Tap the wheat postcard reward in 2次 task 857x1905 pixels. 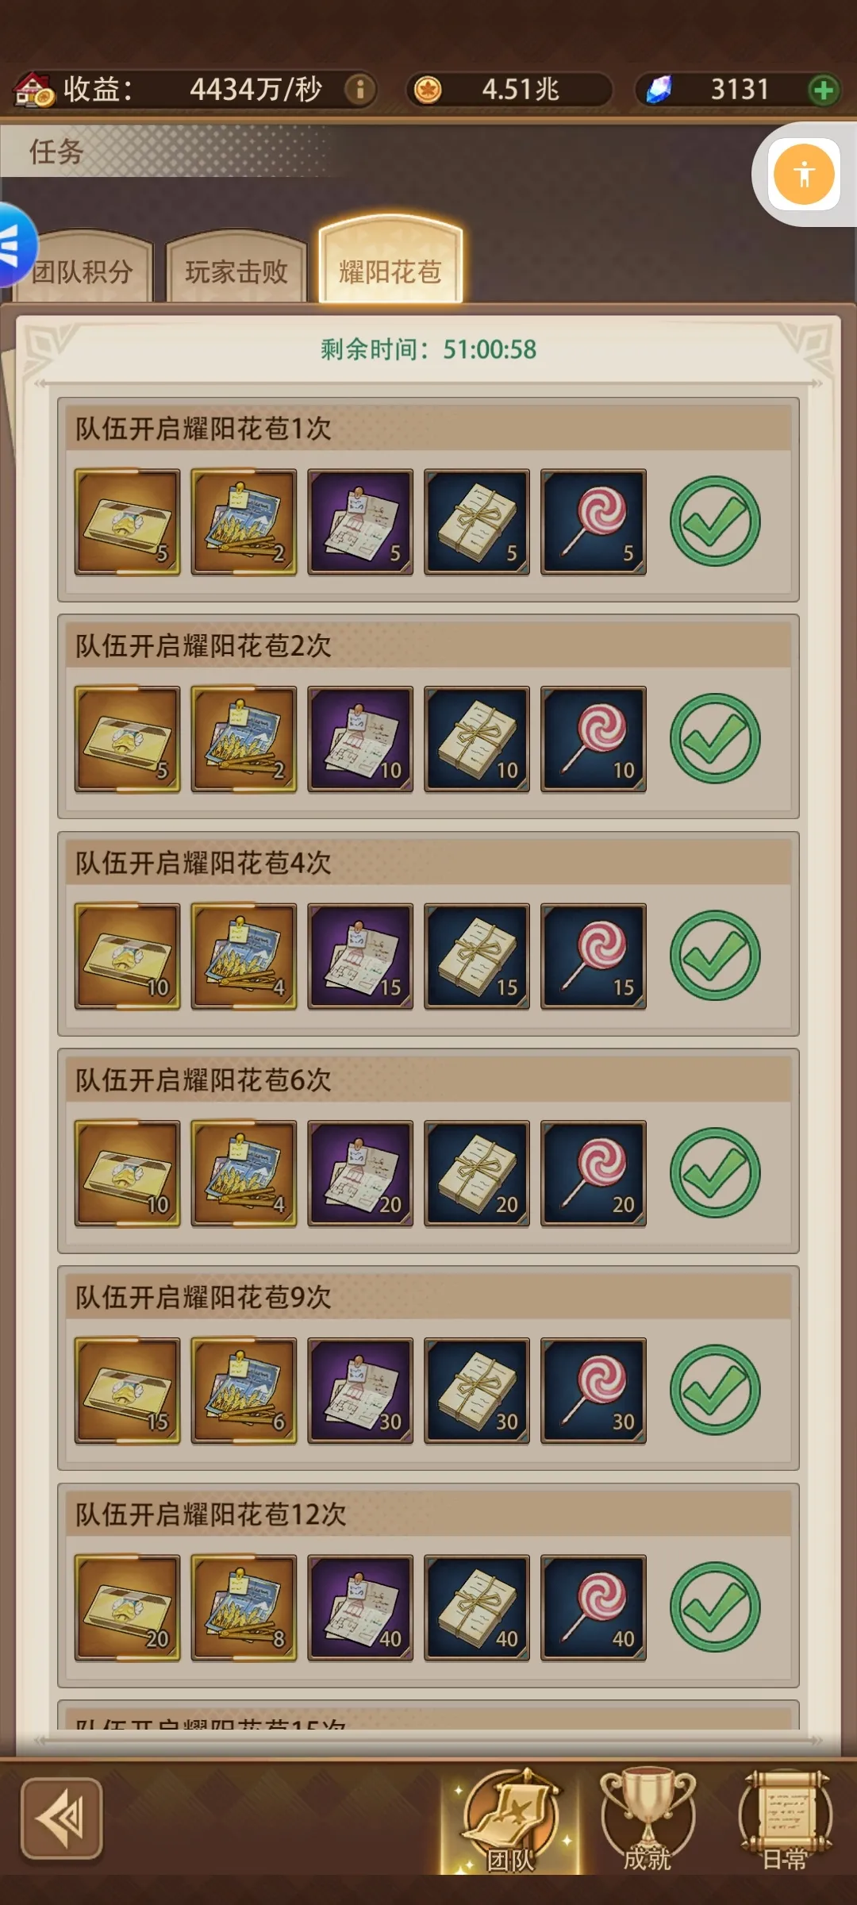tap(244, 739)
